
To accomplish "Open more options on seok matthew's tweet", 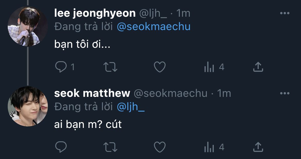I will [285, 93].
